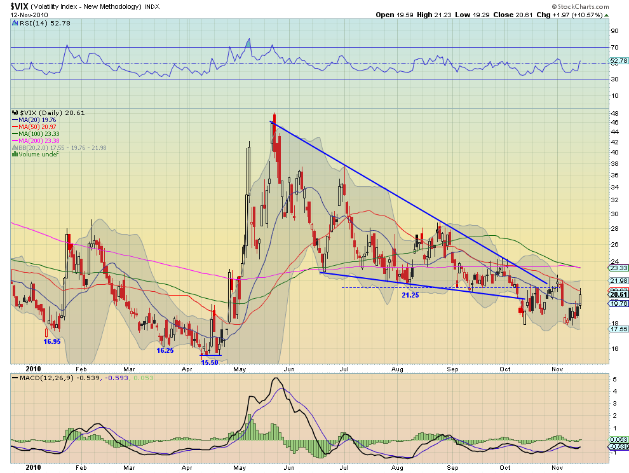Select the MA(20) 19.76 legend entry
The width and height of the screenshot is (629, 473).
pos(34,120)
